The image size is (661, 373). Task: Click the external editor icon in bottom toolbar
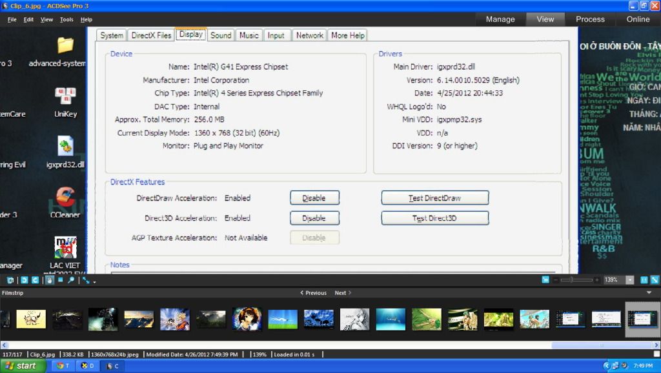coord(10,280)
